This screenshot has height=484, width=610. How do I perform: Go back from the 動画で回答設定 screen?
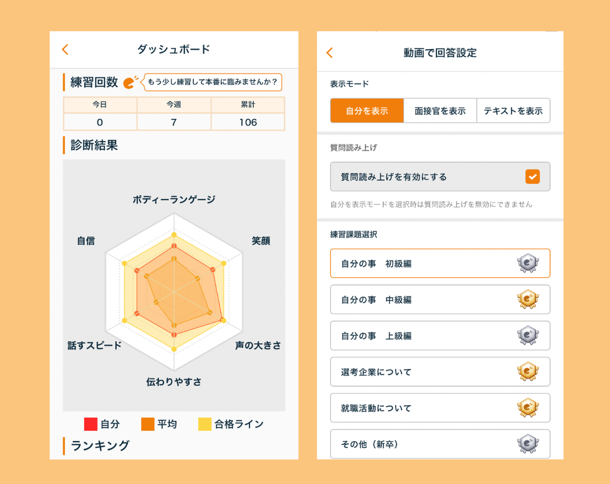click(329, 53)
